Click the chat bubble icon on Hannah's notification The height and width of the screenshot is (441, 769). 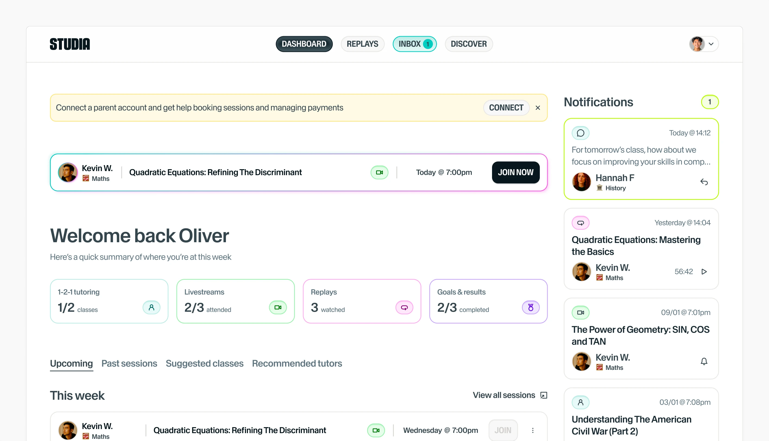pyautogui.click(x=580, y=133)
